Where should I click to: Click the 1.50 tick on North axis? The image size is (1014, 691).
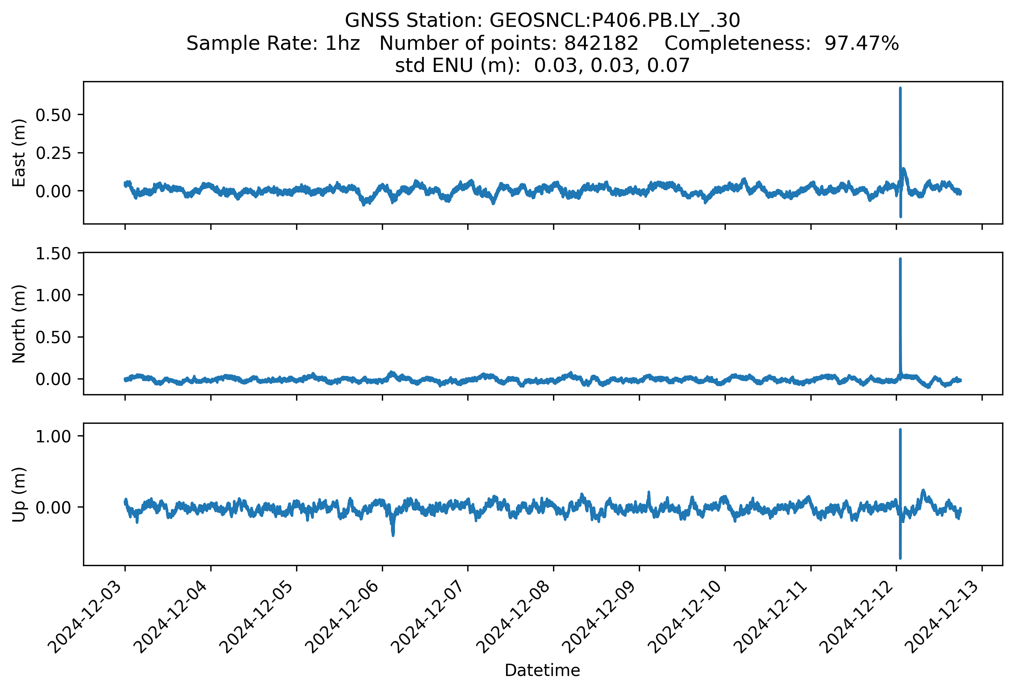(x=53, y=253)
